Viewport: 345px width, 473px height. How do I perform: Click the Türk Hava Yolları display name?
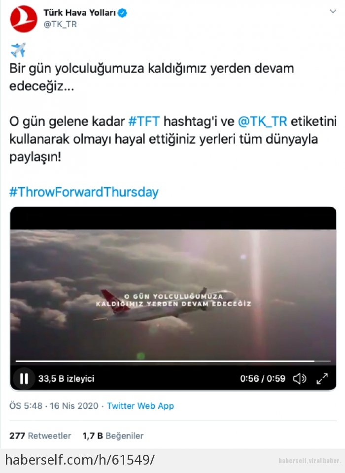pyautogui.click(x=80, y=13)
